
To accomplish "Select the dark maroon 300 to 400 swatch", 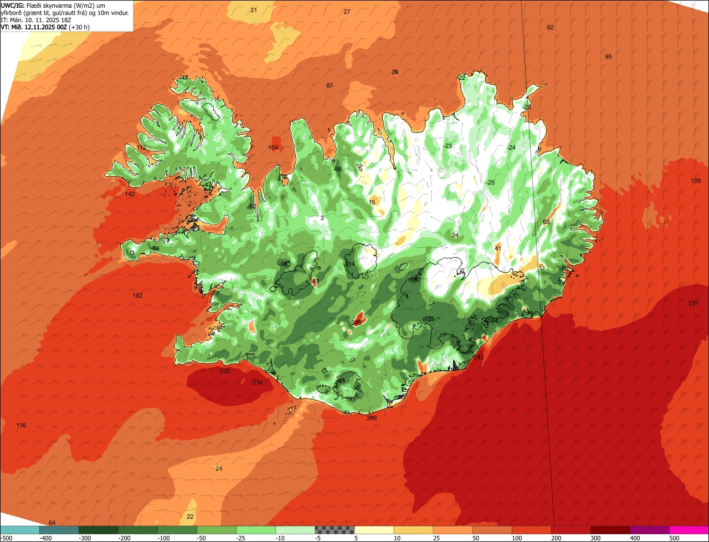I will (x=610, y=530).
